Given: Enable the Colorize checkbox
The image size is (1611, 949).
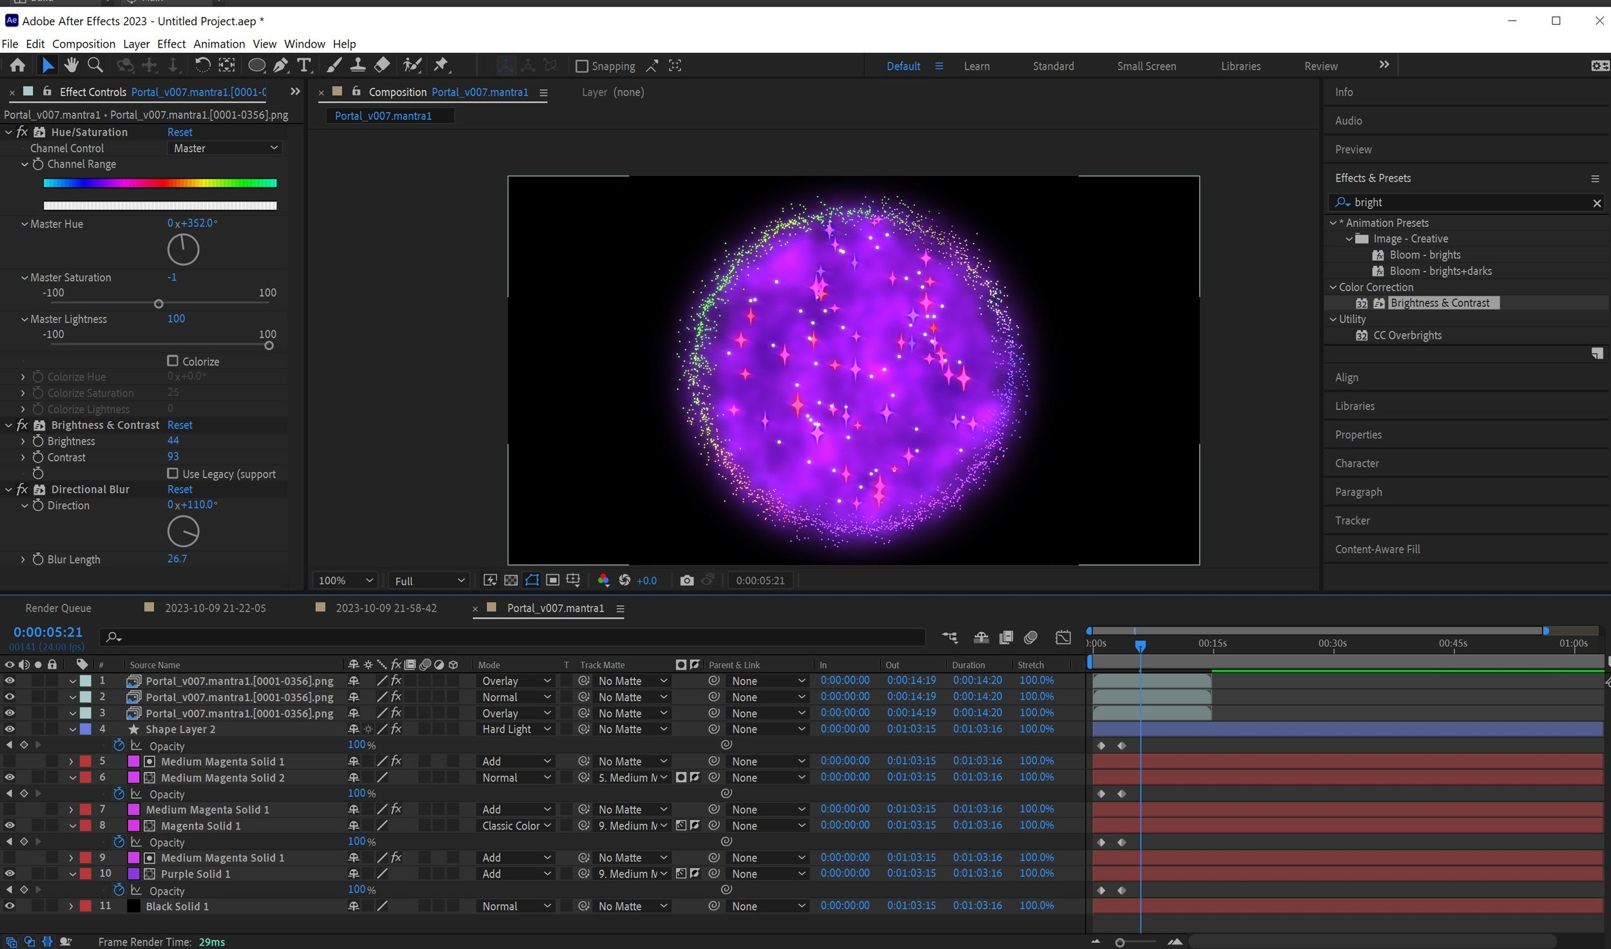Looking at the screenshot, I should click(173, 361).
